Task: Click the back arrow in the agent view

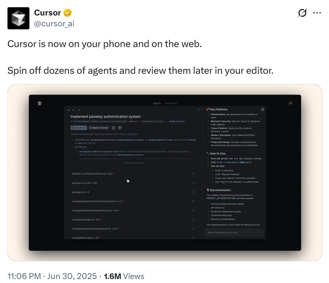Action: (73, 109)
